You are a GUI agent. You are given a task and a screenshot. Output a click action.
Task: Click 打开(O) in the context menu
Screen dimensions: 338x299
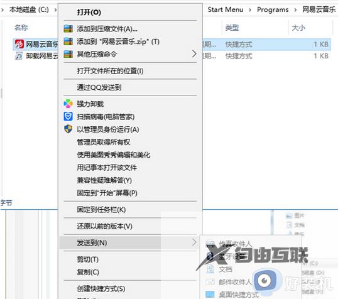pyautogui.click(x=89, y=13)
